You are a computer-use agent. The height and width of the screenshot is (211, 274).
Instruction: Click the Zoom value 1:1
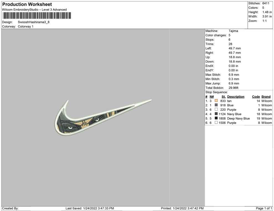[264, 21]
